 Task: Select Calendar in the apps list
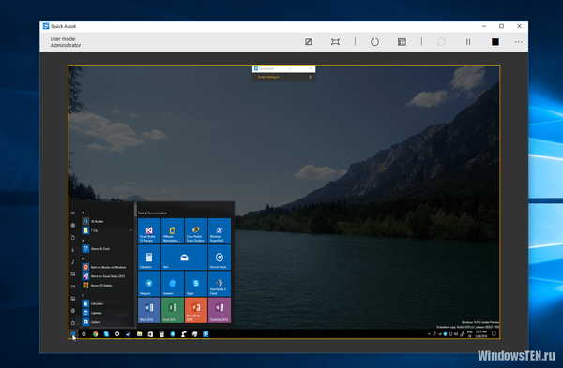tap(107, 313)
